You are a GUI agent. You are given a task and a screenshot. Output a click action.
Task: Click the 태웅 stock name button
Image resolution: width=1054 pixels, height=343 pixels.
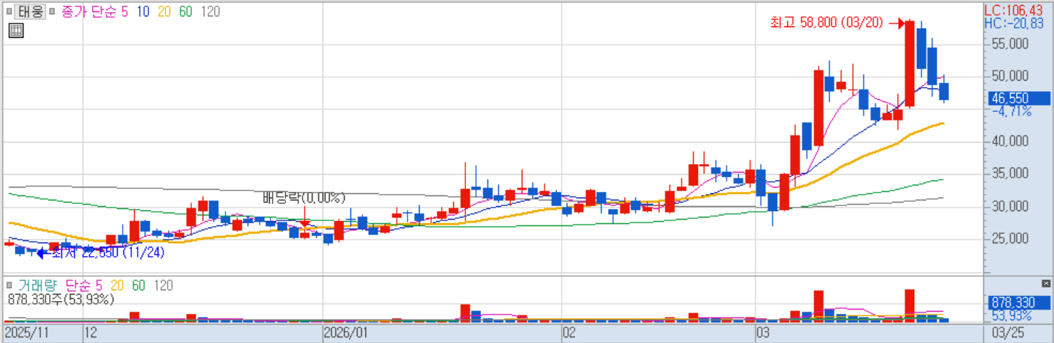click(x=31, y=11)
